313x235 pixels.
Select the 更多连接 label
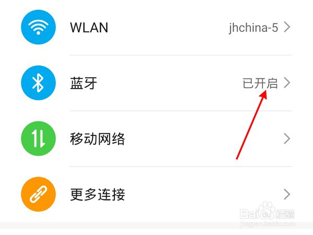98,194
